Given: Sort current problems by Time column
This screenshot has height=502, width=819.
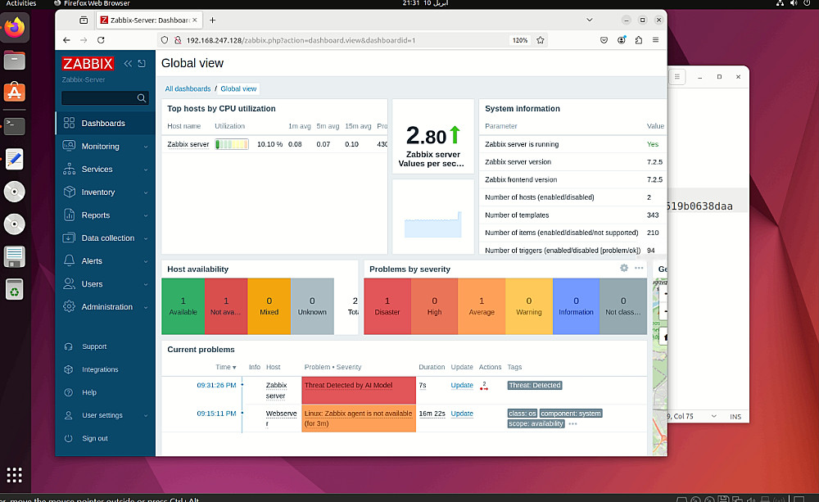Looking at the screenshot, I should (x=226, y=367).
